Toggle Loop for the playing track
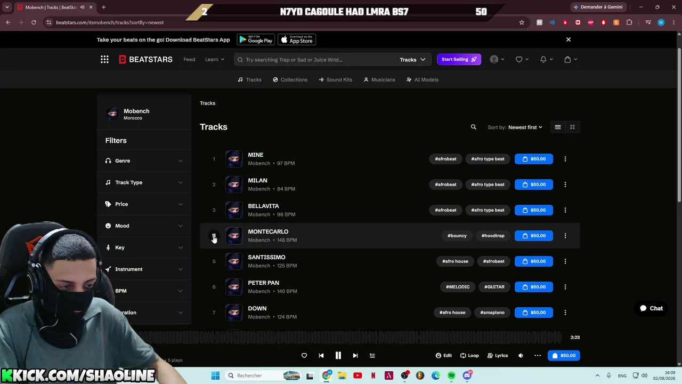682x384 pixels. coord(469,356)
